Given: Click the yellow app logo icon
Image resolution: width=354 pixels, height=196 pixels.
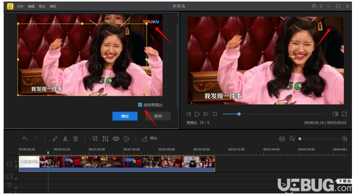Looking at the screenshot, I should [10, 6].
